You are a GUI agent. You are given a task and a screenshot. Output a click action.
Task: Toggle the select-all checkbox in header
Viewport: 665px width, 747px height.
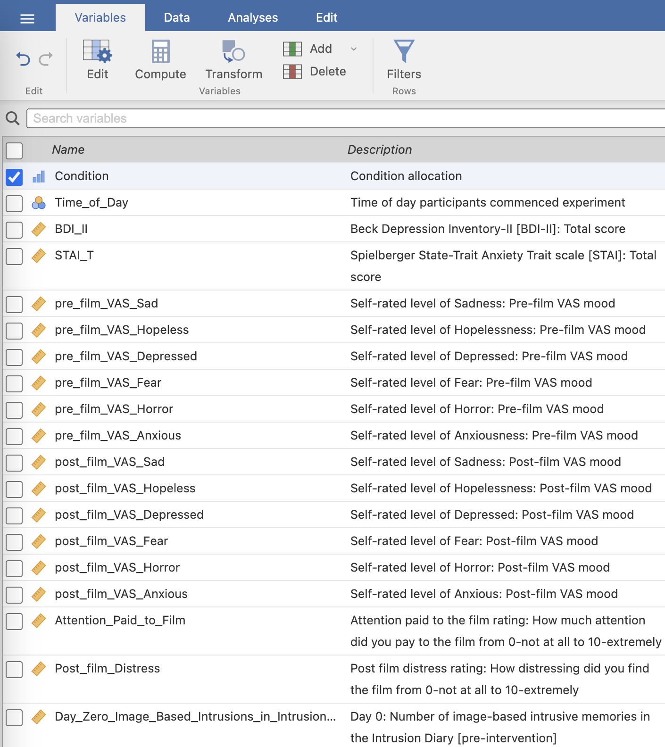pos(14,150)
